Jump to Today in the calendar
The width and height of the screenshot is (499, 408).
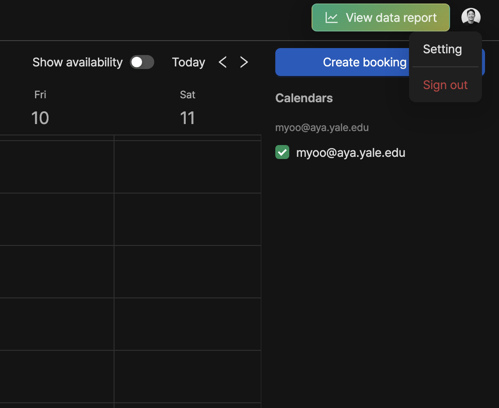(x=188, y=62)
